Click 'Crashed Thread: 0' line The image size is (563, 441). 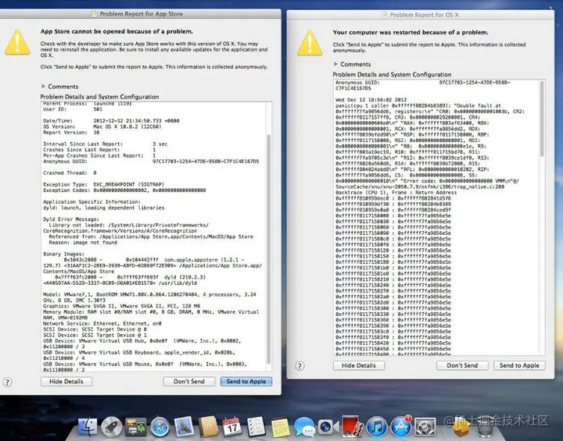[x=70, y=172]
